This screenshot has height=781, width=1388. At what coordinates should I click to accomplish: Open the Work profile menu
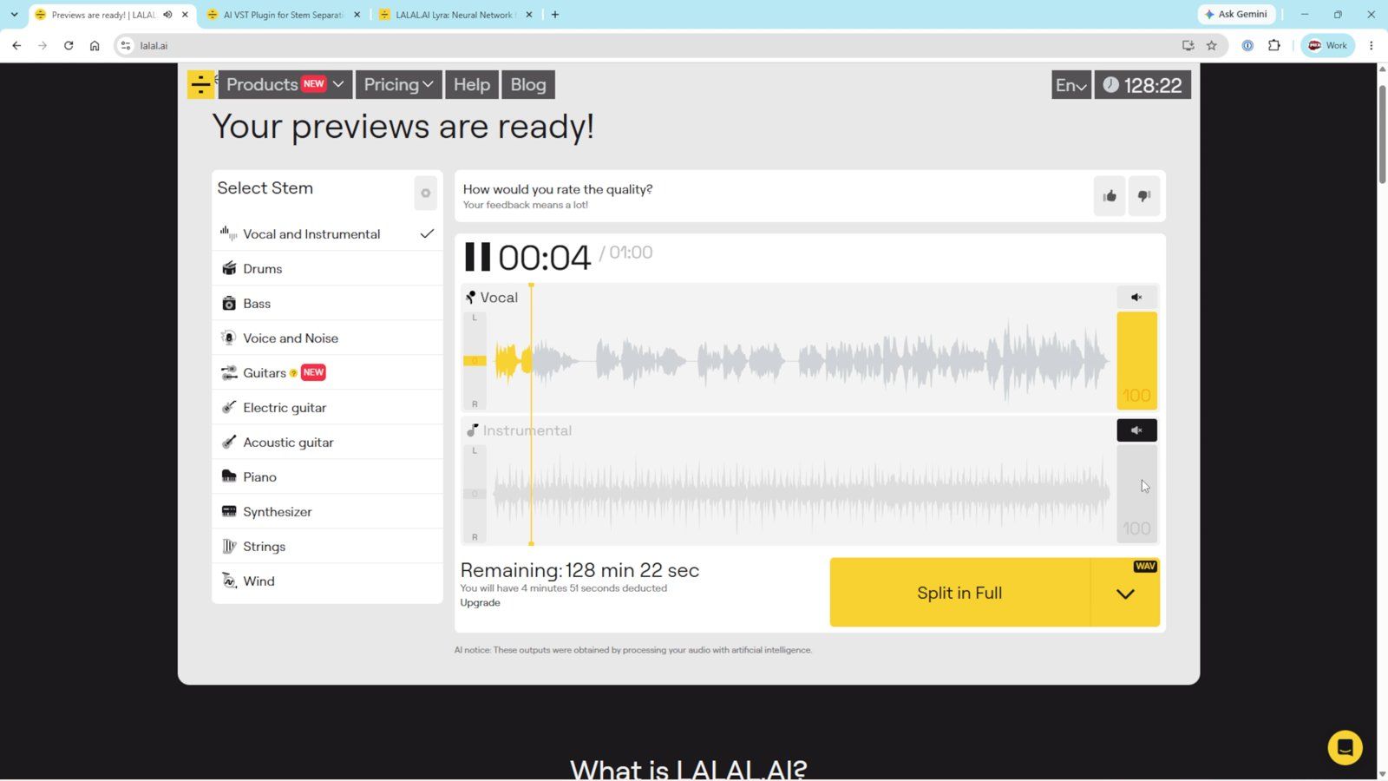coord(1327,45)
